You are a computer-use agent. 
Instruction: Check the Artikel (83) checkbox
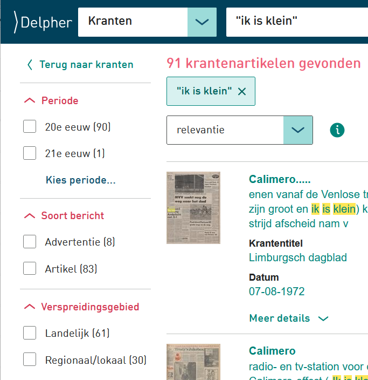30,268
